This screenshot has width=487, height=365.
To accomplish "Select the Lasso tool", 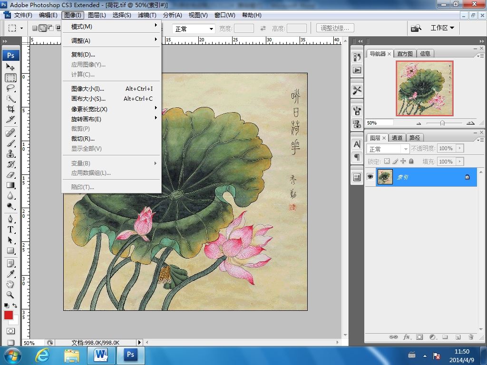I will pyautogui.click(x=10, y=88).
